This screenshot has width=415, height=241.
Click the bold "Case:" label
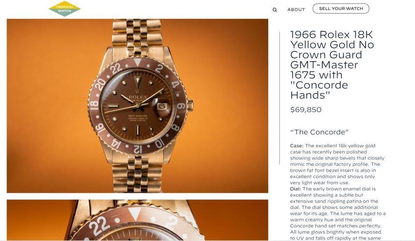(297, 146)
